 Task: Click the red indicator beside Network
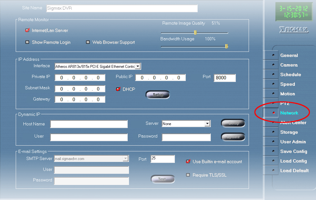pos(273,113)
